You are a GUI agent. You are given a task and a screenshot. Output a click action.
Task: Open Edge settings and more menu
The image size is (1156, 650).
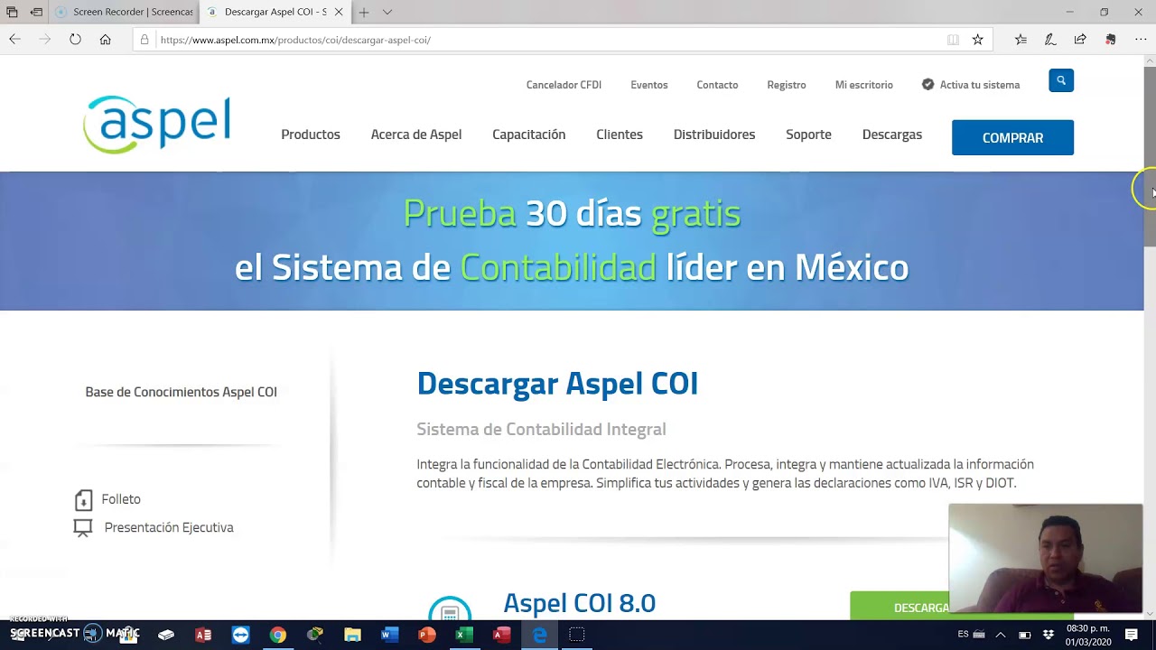(1140, 40)
